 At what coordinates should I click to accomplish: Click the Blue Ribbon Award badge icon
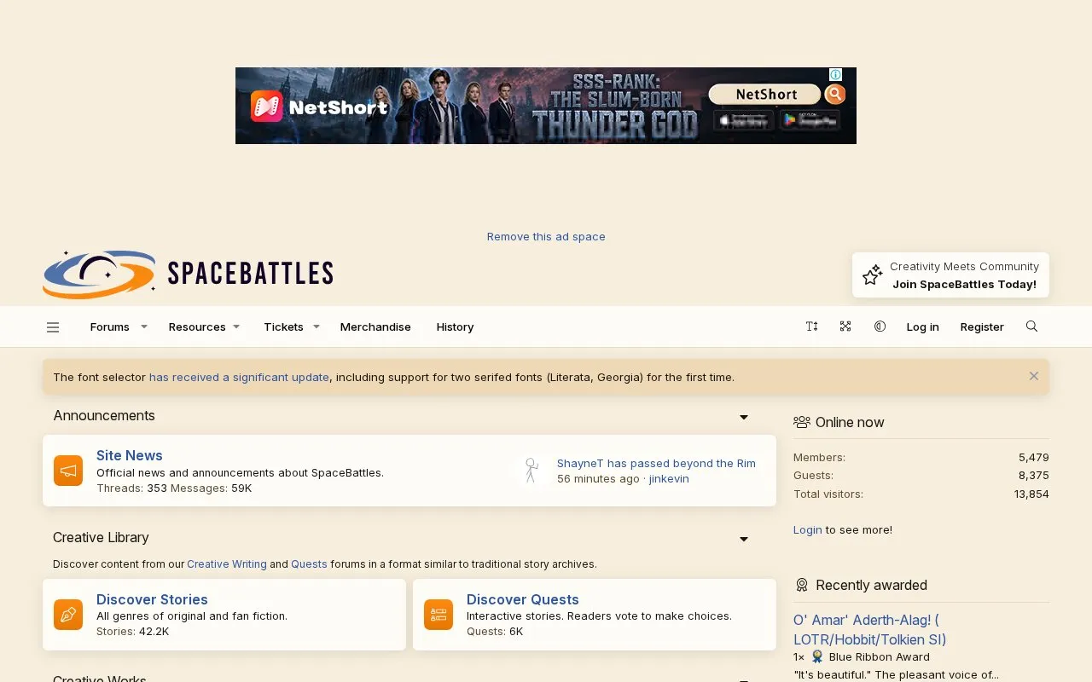(817, 656)
